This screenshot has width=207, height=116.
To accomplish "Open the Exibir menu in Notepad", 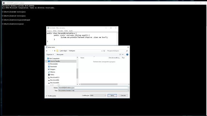I will click(66, 31).
